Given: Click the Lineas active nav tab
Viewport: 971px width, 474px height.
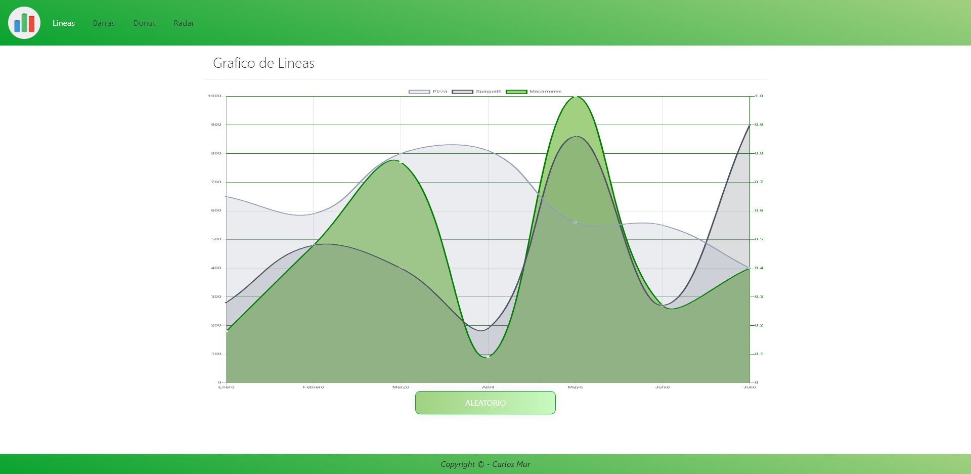Looking at the screenshot, I should click(x=63, y=23).
